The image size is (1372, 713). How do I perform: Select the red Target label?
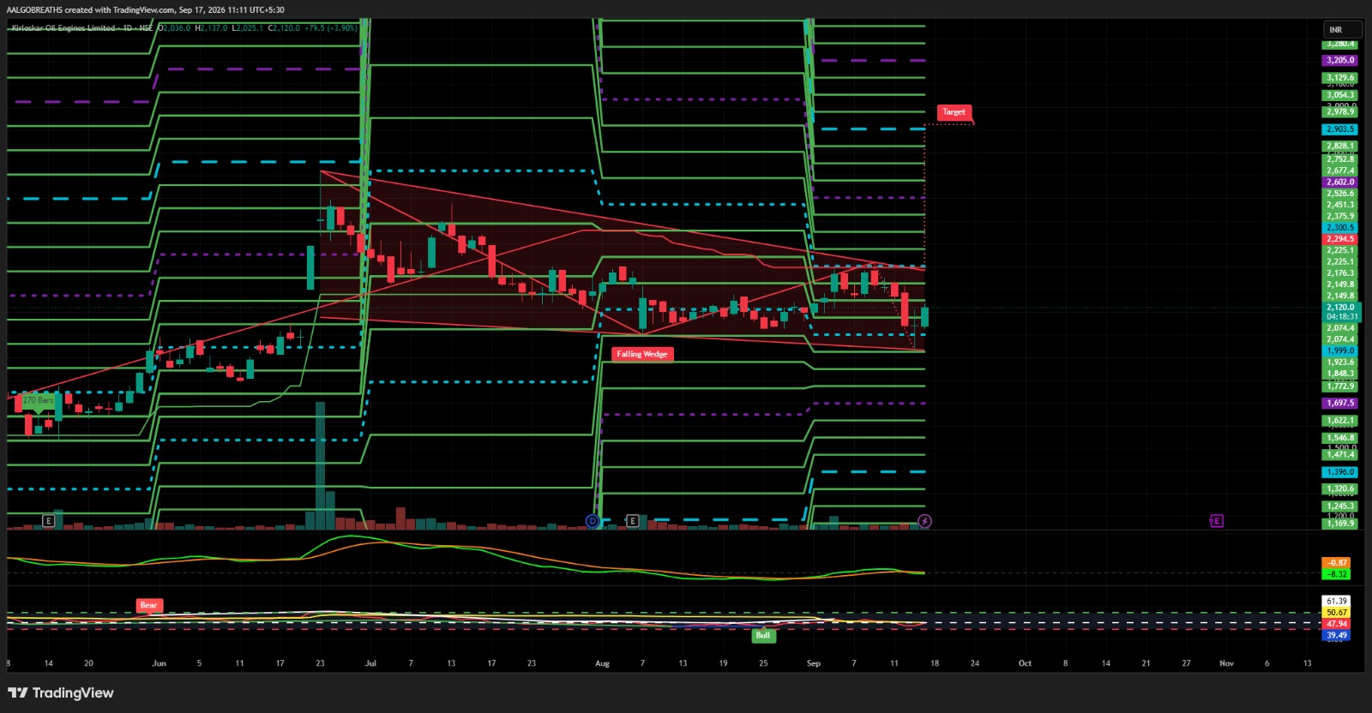(x=954, y=112)
